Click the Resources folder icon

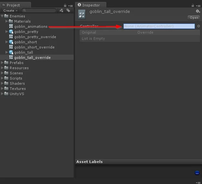(x=6, y=68)
